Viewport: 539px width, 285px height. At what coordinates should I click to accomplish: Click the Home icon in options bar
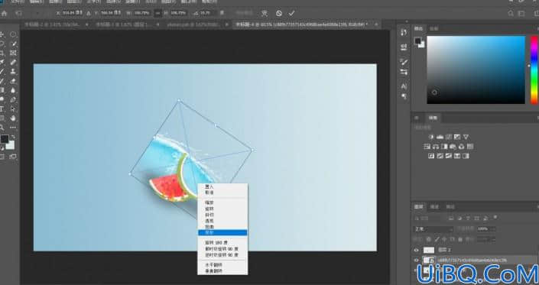[4, 14]
